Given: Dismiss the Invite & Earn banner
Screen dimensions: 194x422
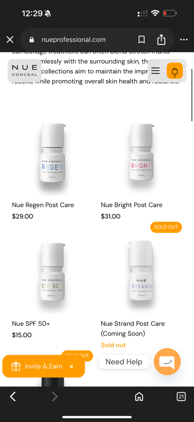Looking at the screenshot, I should coord(72,367).
